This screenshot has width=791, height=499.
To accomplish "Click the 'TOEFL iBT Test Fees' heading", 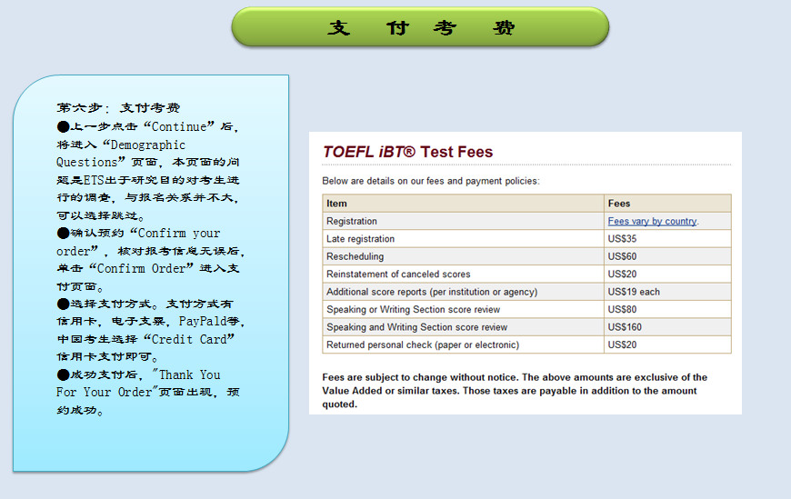I will click(408, 152).
